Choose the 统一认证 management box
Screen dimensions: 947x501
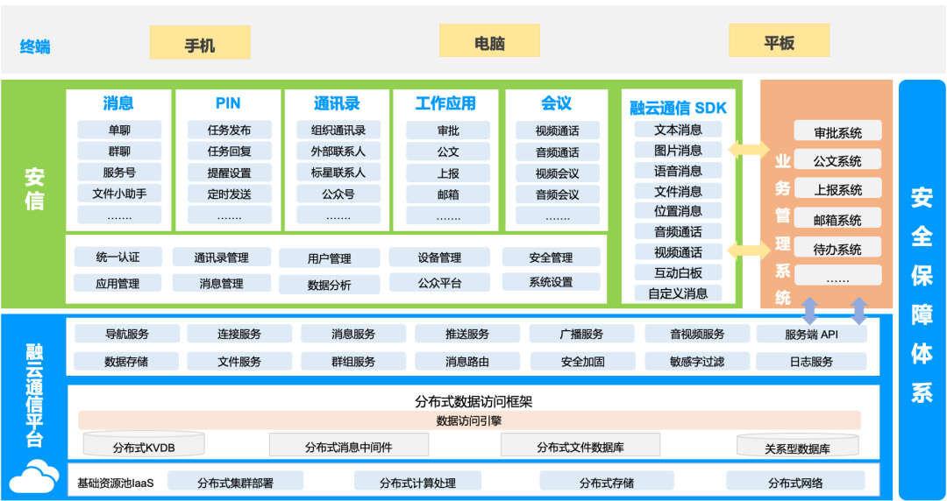(117, 257)
